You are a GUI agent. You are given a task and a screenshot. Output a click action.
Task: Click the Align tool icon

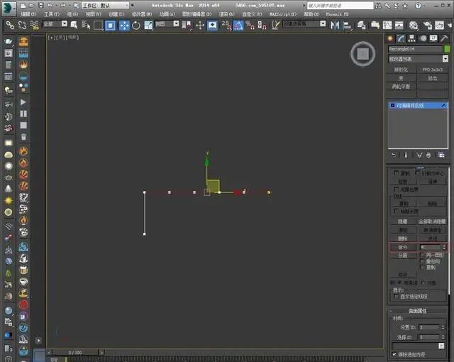point(347,26)
